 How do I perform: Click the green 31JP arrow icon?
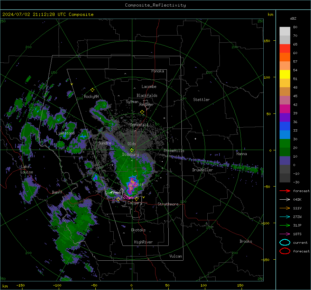[x=285, y=225]
